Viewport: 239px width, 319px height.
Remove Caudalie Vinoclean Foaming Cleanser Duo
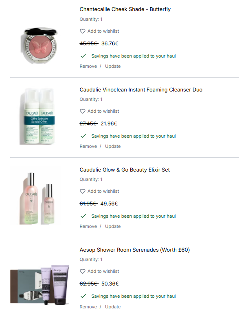point(88,146)
